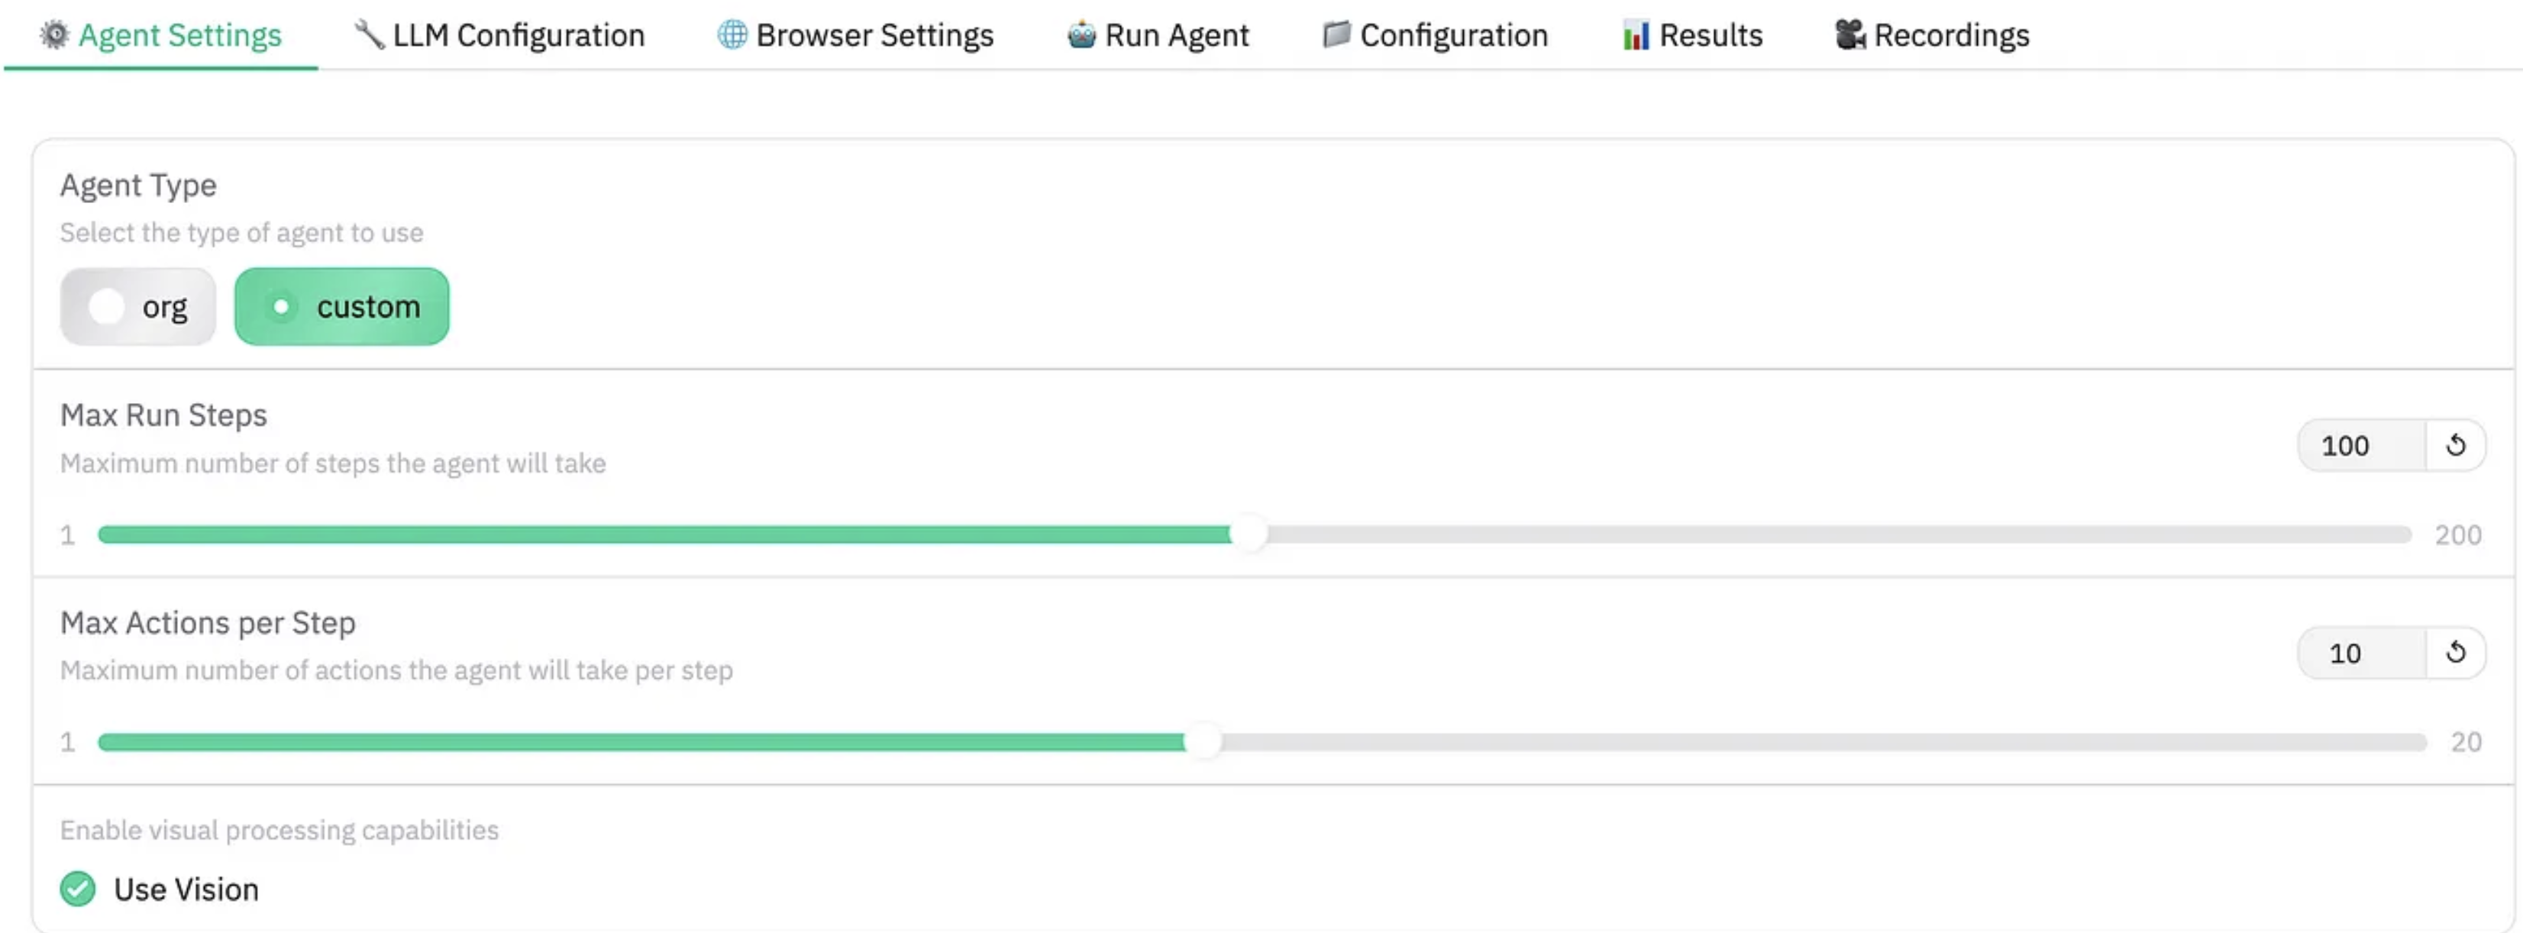Click the bar chart icon on Results tab
Viewport: 2523px width, 933px height.
(1636, 36)
